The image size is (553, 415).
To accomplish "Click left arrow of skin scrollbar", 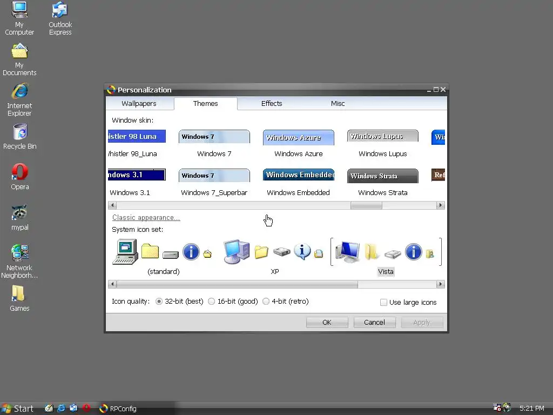I will (112, 205).
